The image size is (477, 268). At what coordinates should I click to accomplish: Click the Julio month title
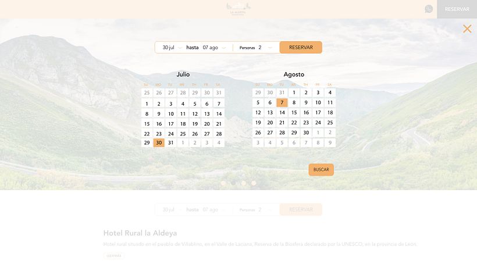coord(183,74)
